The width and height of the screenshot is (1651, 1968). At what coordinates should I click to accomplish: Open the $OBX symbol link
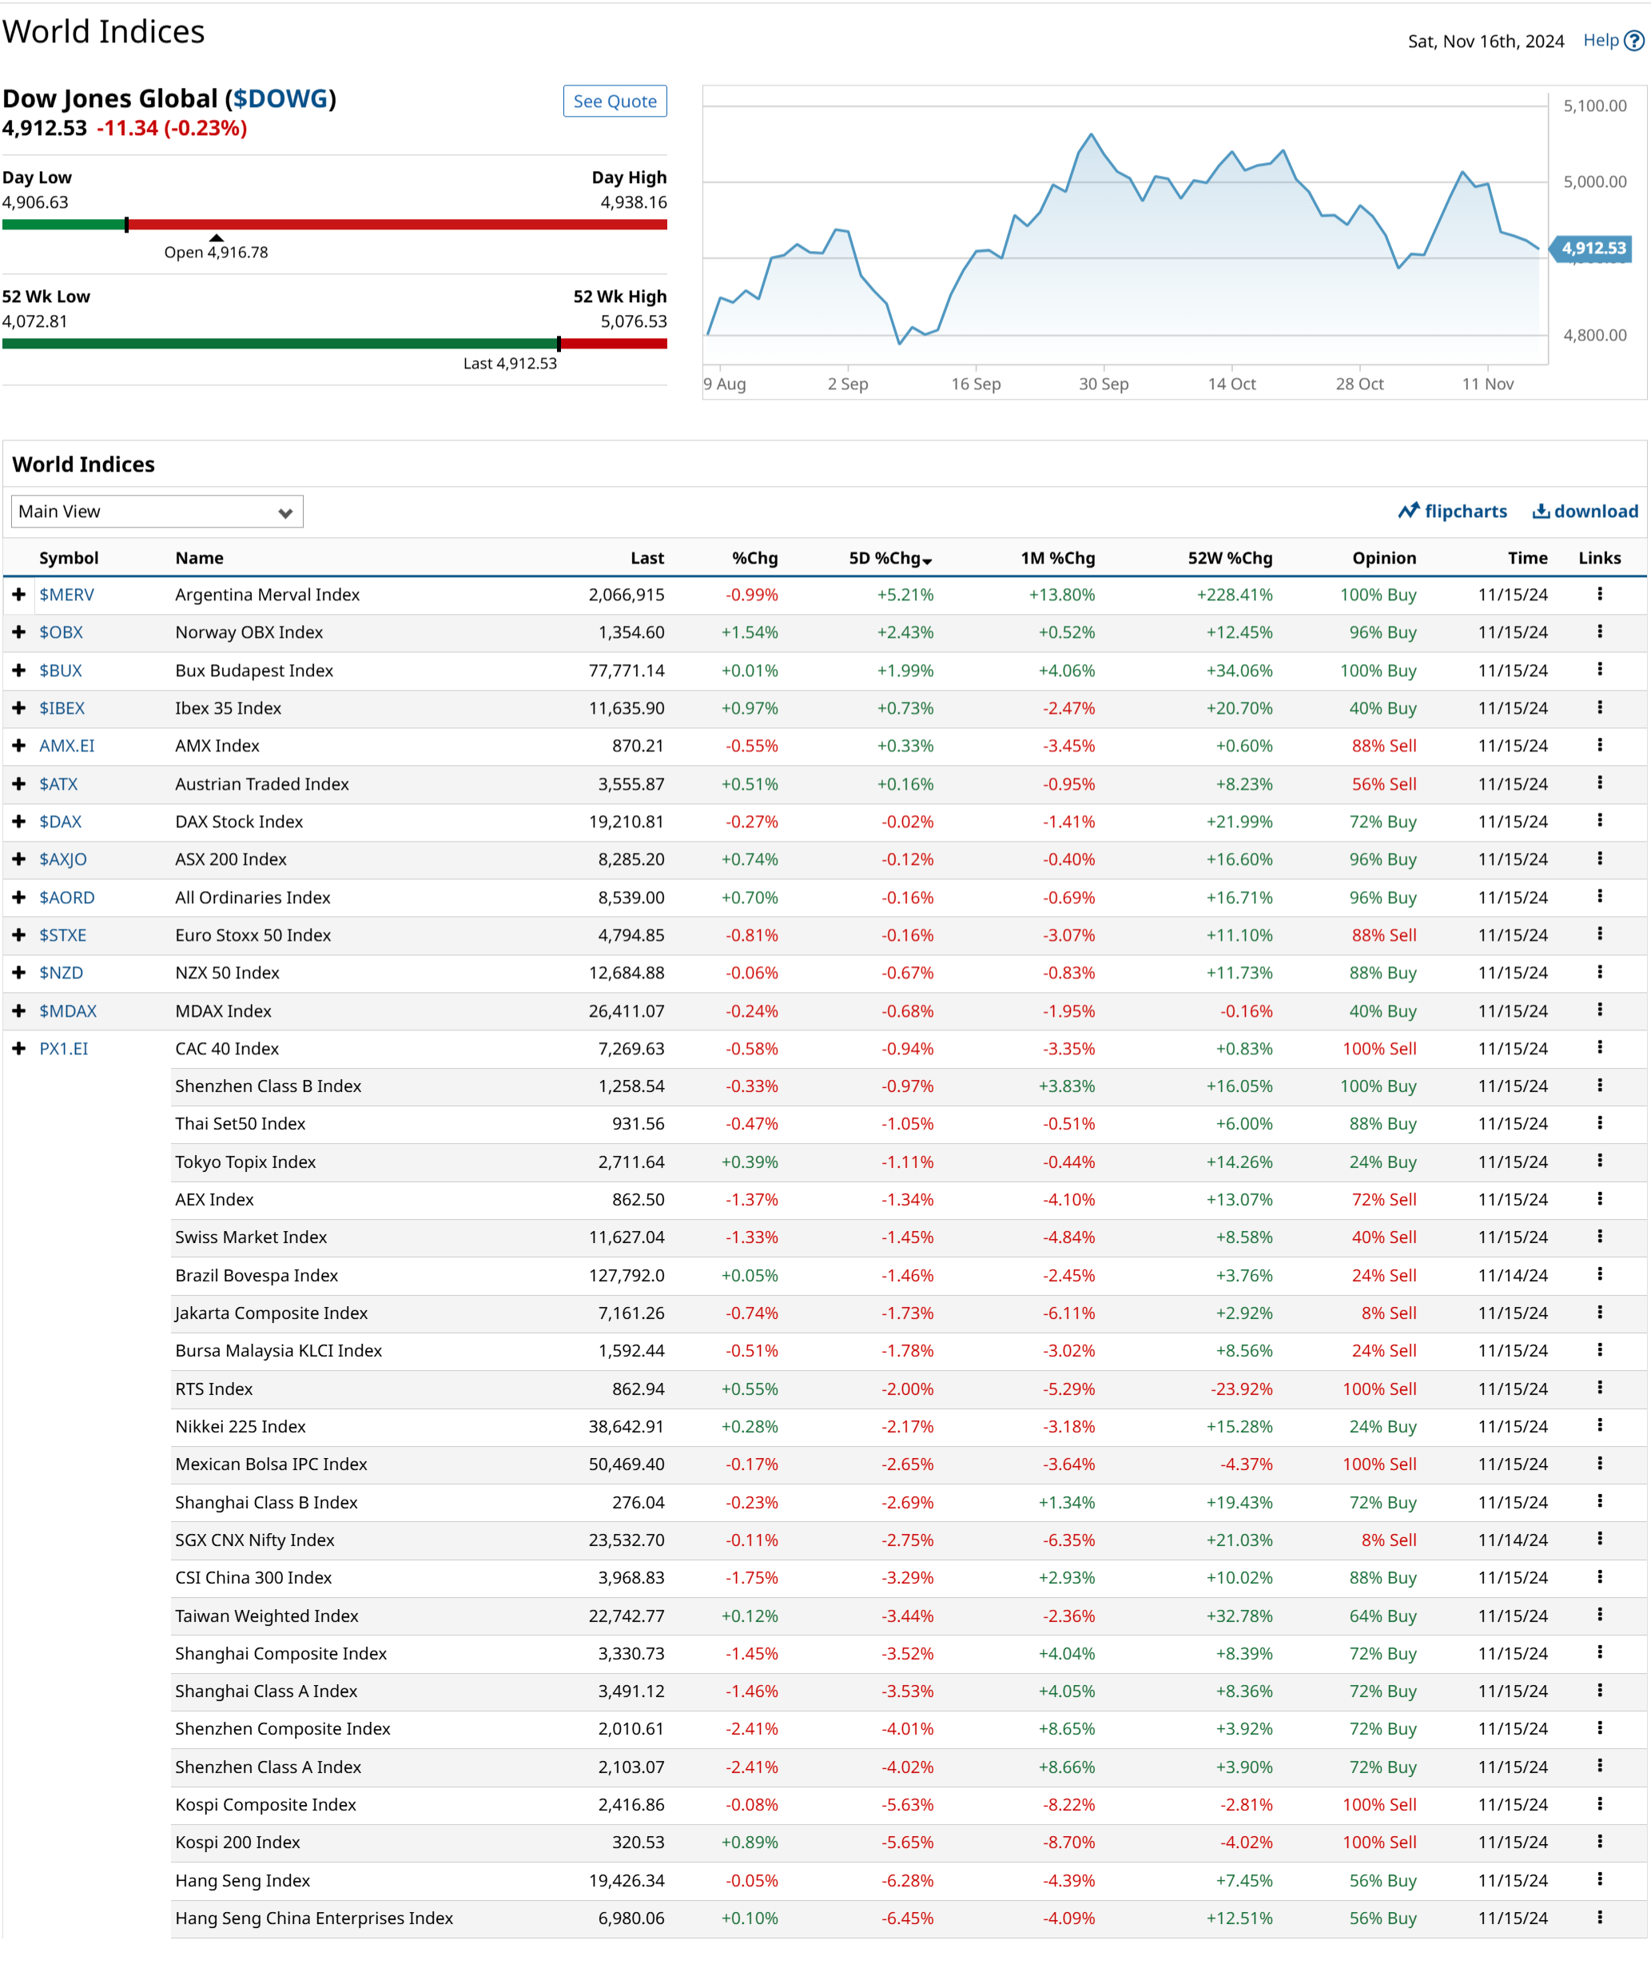click(x=61, y=632)
